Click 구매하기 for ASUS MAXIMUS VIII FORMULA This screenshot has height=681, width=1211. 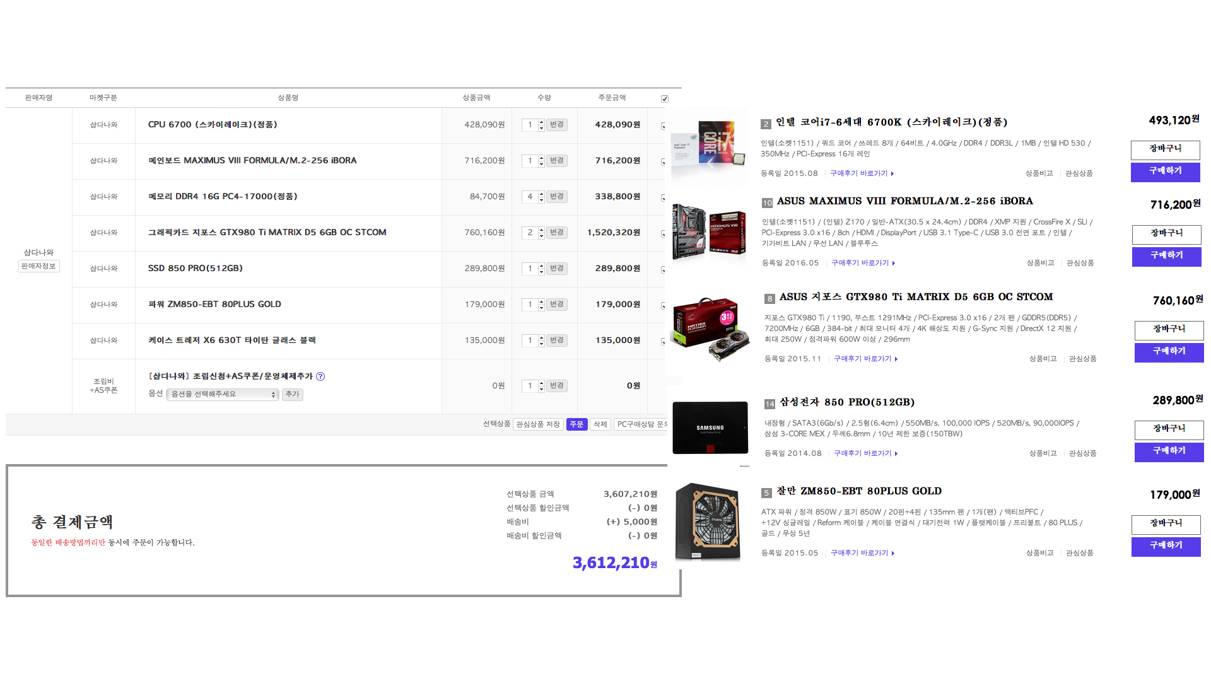(1166, 256)
